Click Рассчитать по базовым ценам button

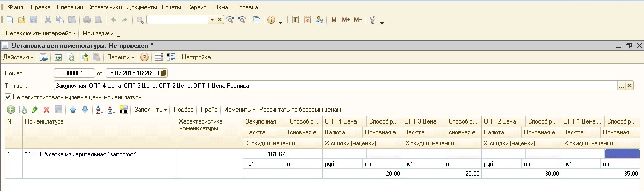click(300, 110)
